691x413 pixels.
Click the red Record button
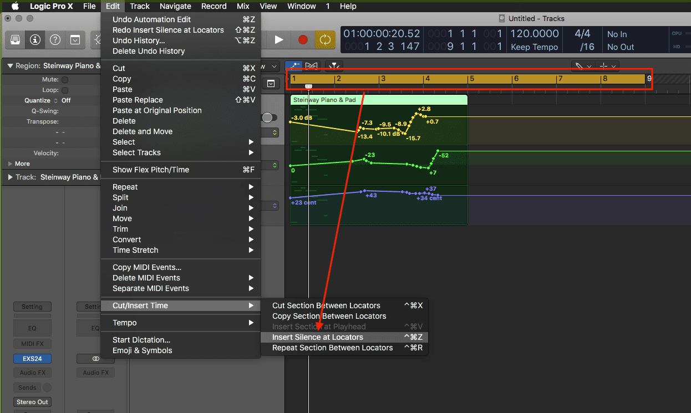tap(303, 40)
